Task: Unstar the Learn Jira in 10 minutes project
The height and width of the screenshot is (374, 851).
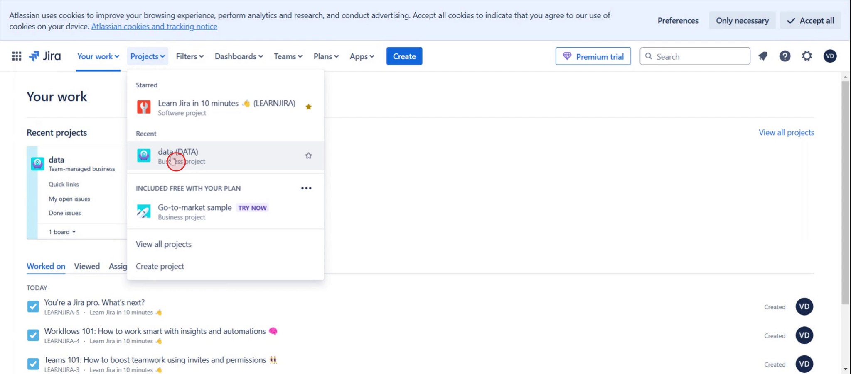Action: click(308, 107)
